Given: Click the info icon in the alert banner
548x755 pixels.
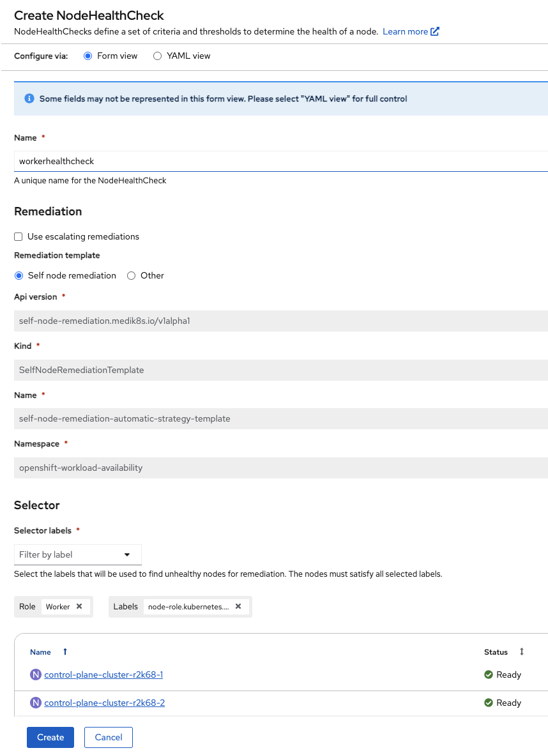Looking at the screenshot, I should point(29,98).
